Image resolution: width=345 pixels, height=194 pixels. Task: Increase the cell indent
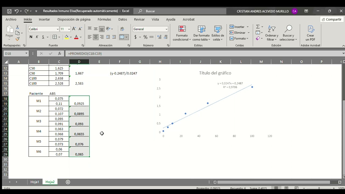pyautogui.click(x=114, y=37)
